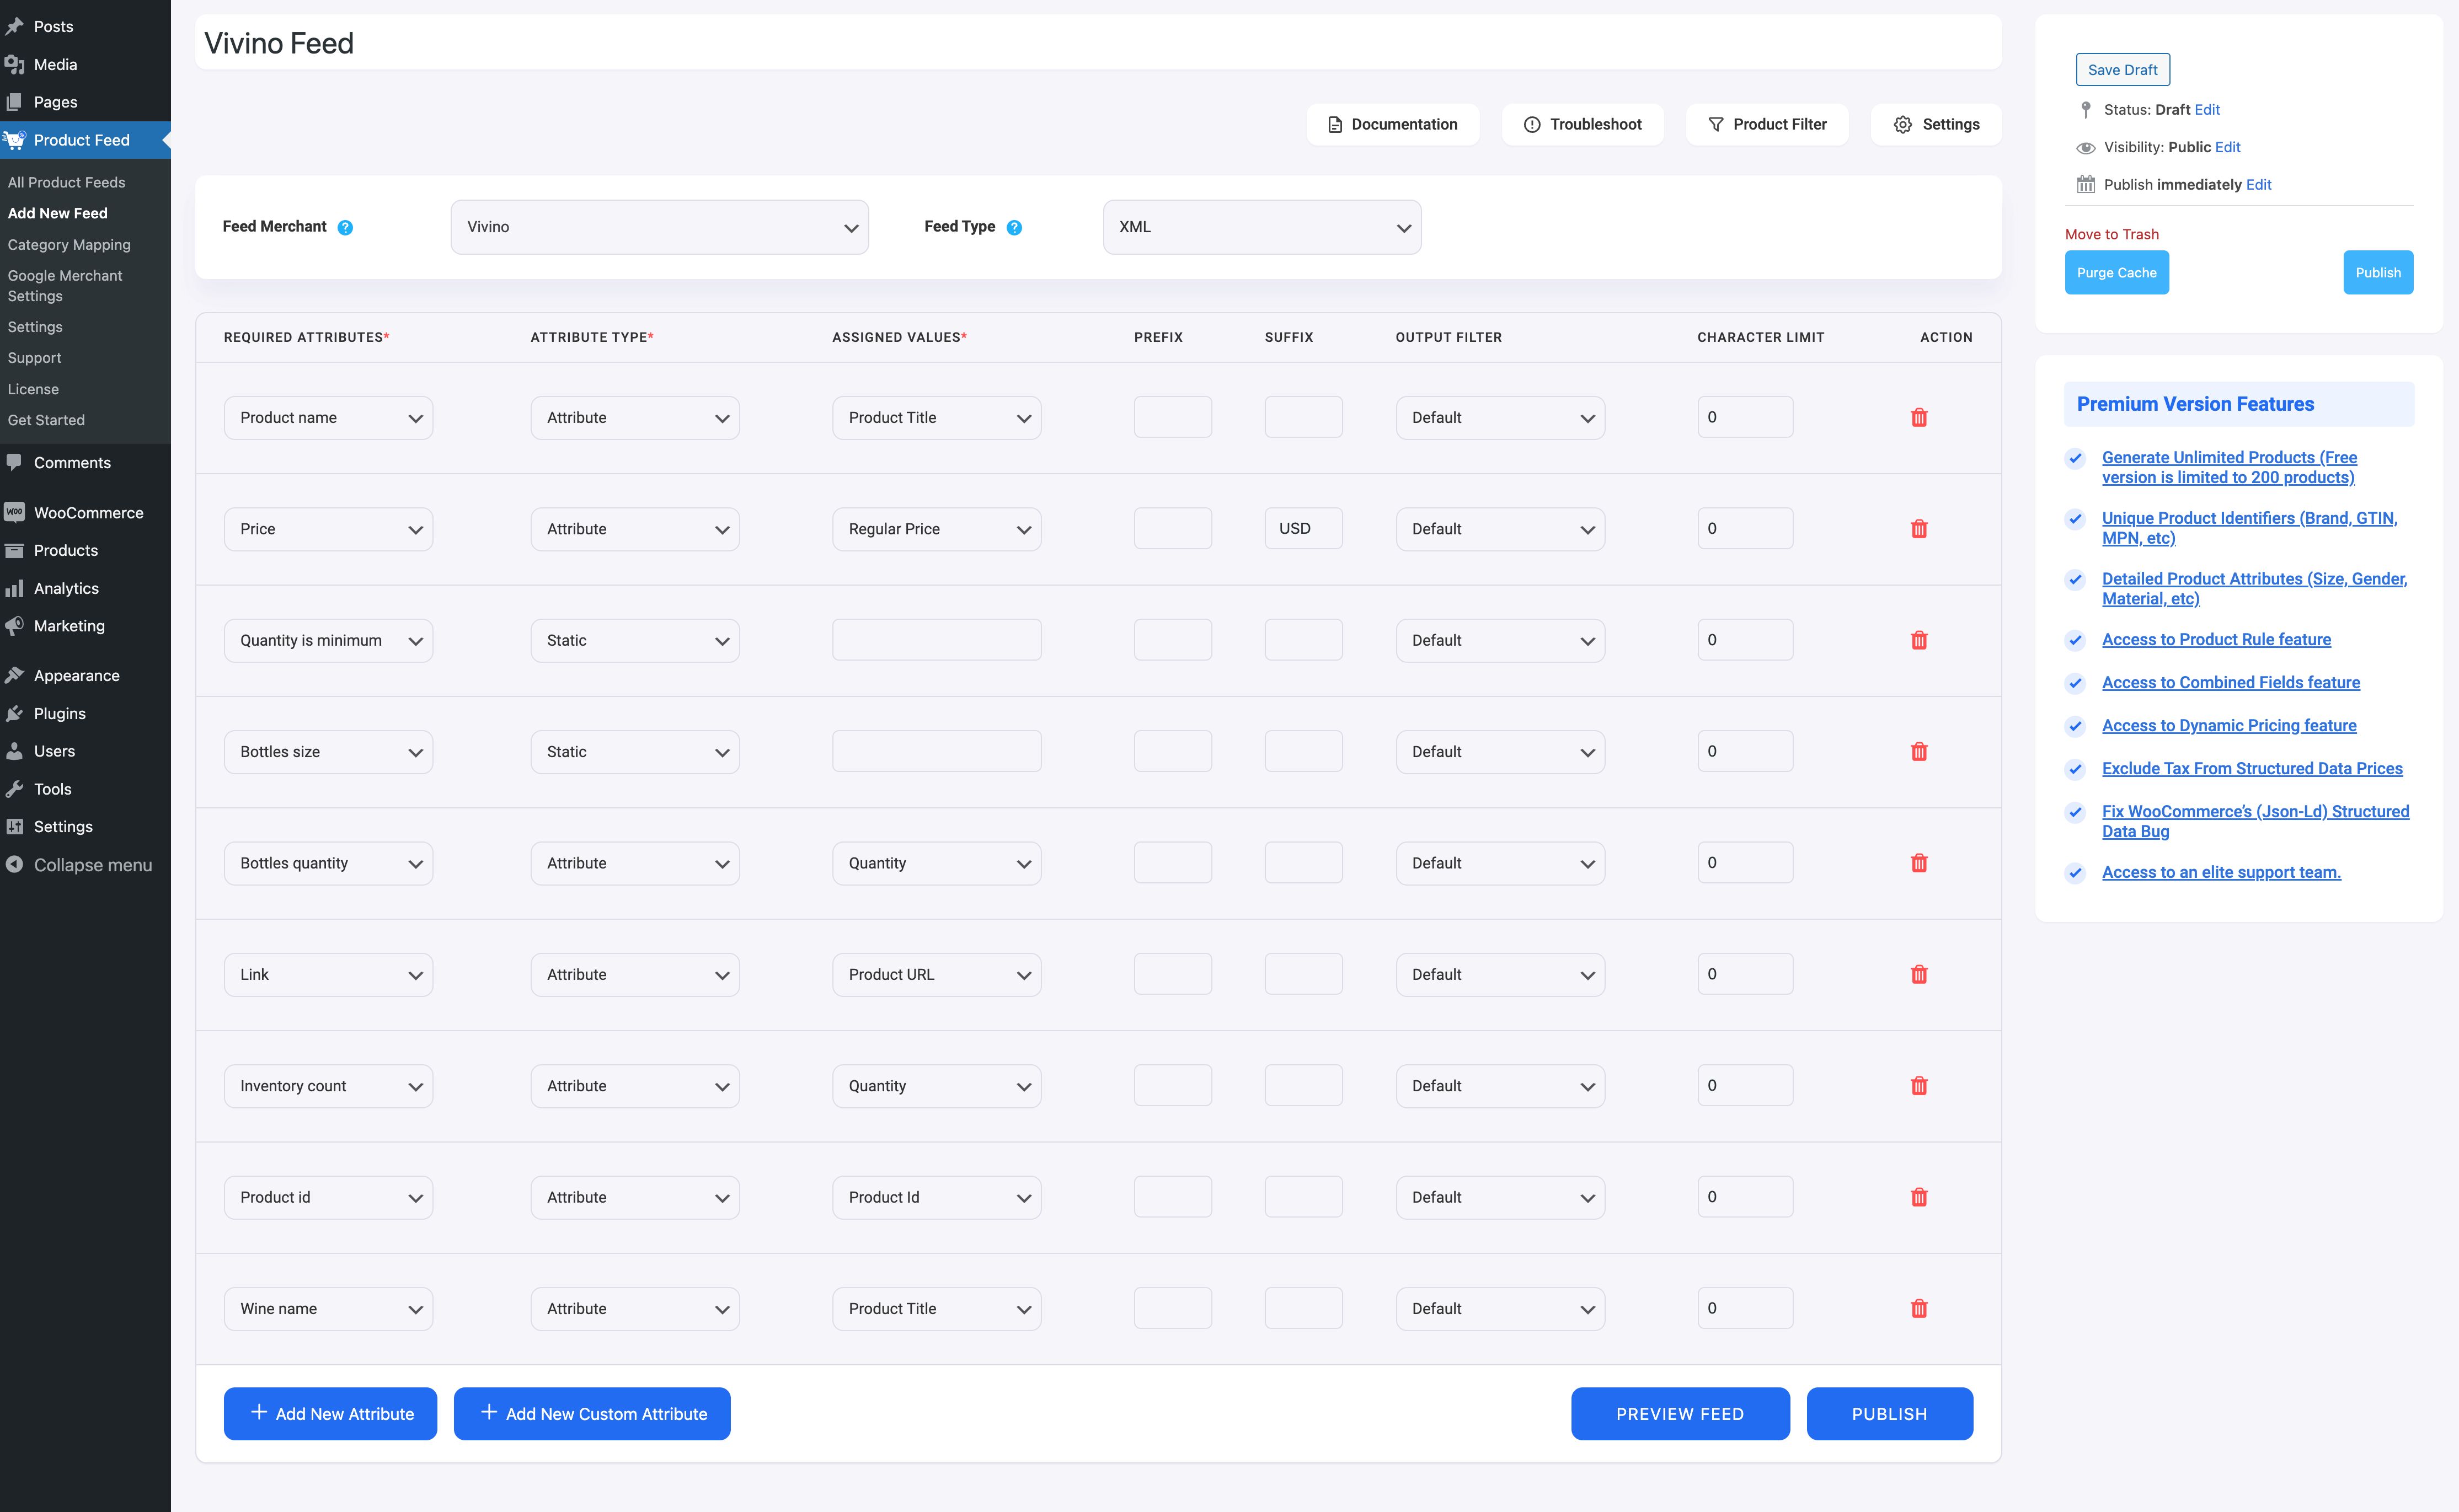Click the Category Mapping menu item

tap(68, 244)
